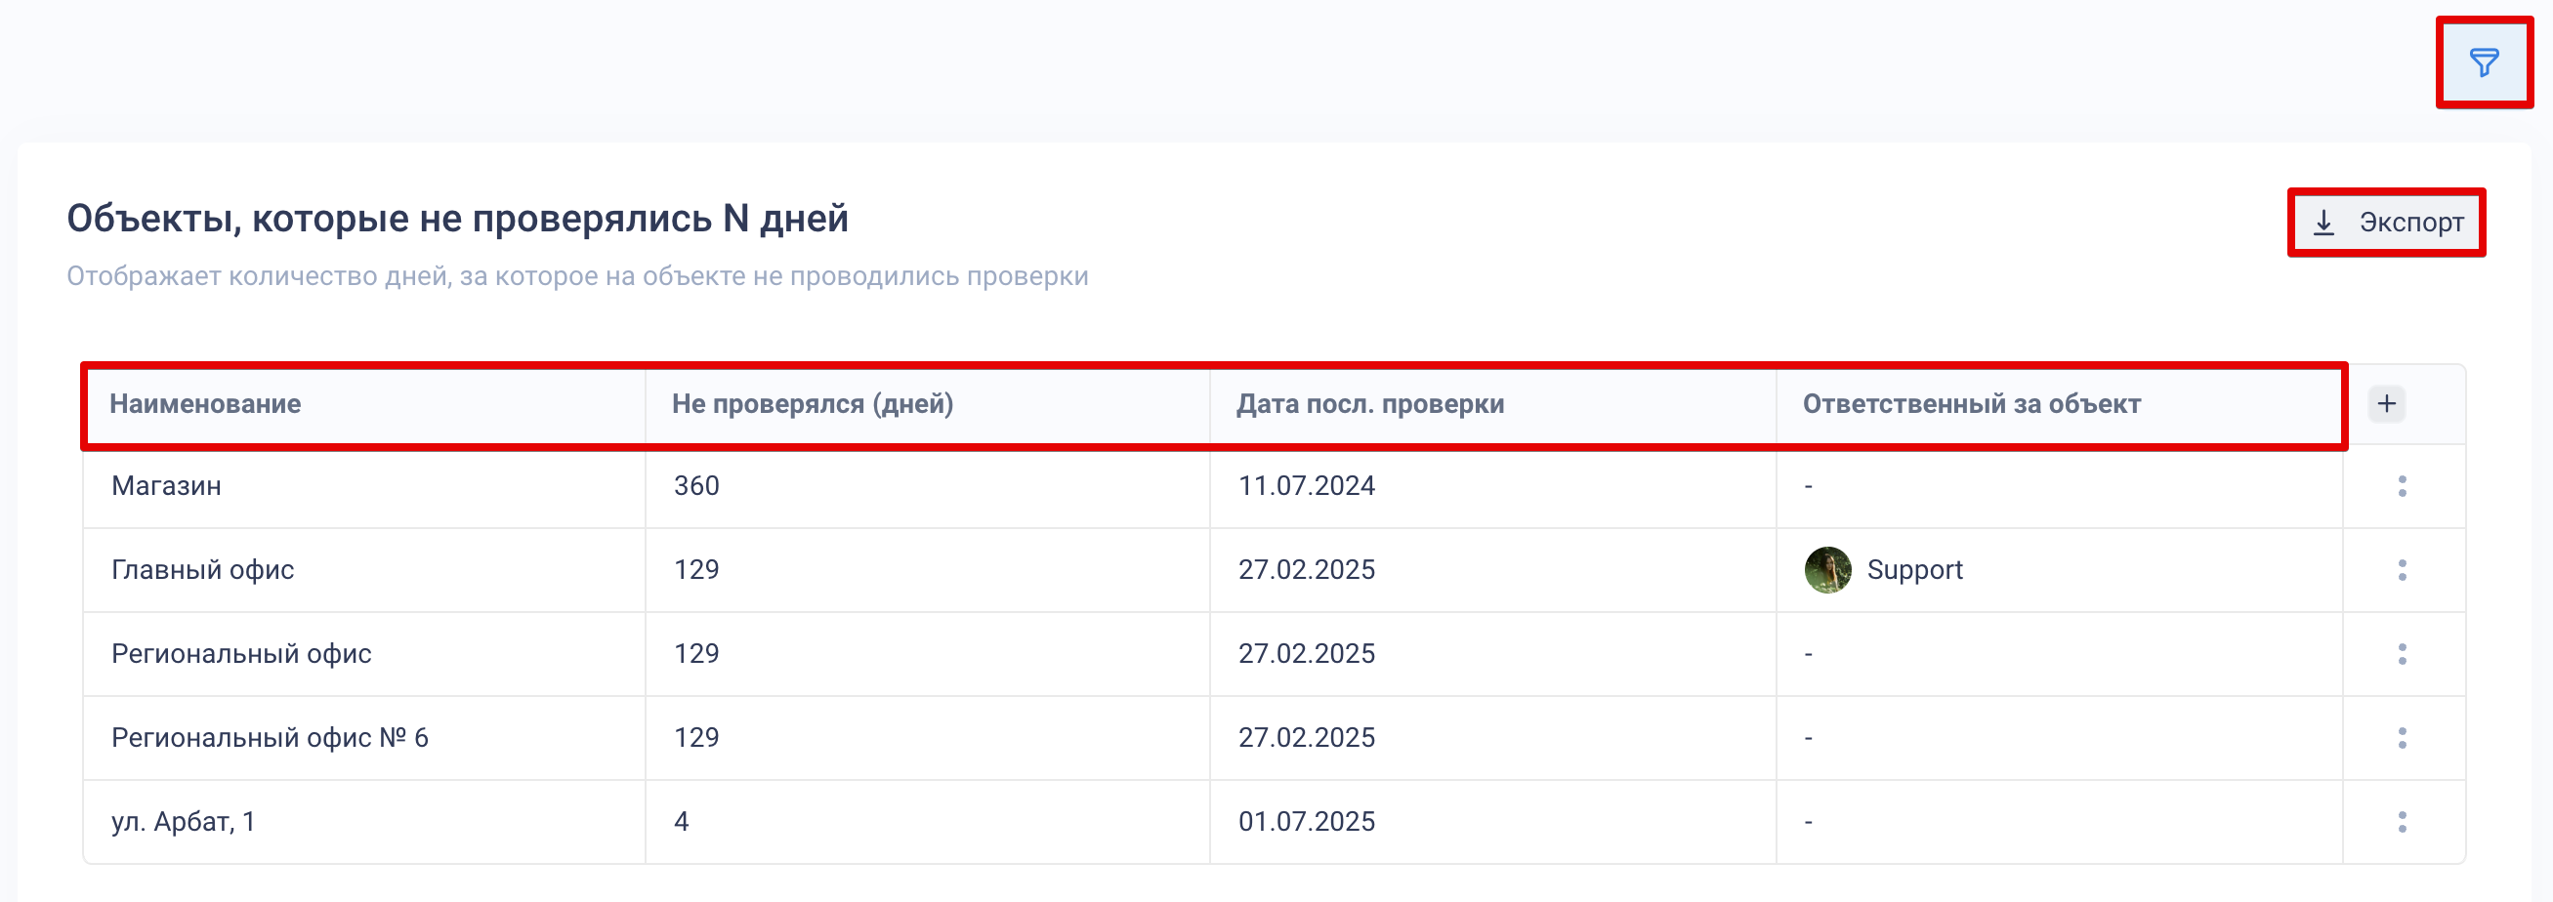2553x902 pixels.
Task: Click the 129 value in Главный офис row
Action: pyautogui.click(x=696, y=570)
